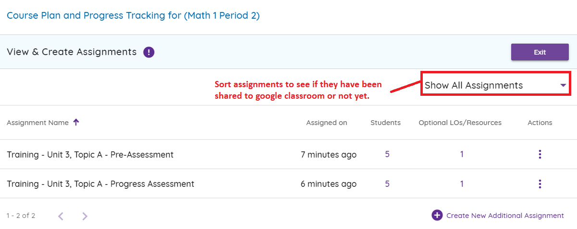Open actions menu for Progress Assessment assignment
Image resolution: width=577 pixels, height=229 pixels.
coord(540,183)
